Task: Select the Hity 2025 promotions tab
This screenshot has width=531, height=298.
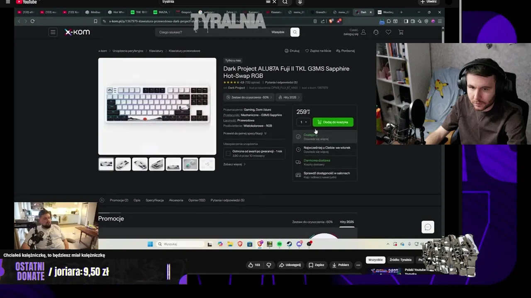Action: click(x=347, y=222)
